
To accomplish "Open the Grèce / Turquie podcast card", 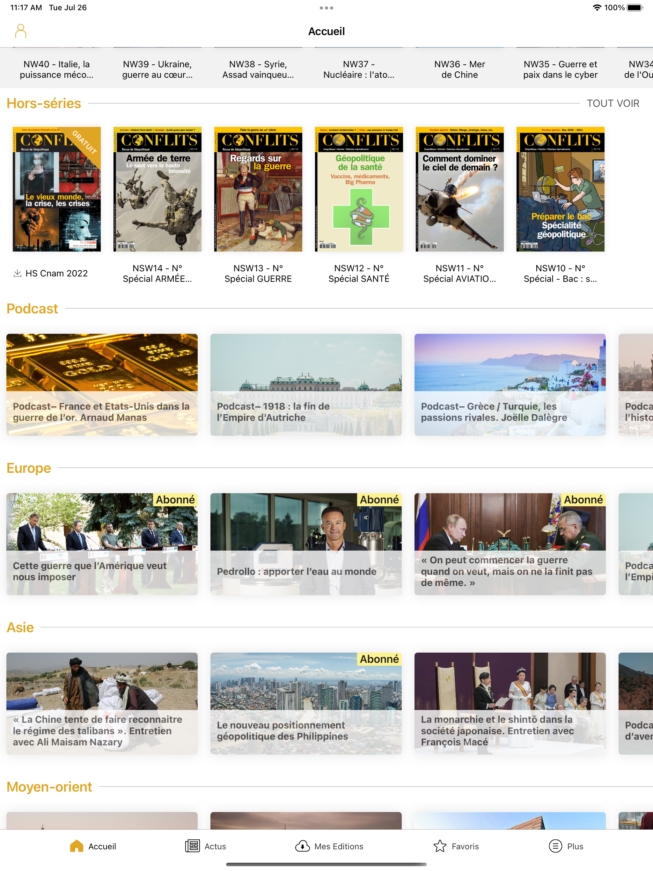I will (510, 385).
